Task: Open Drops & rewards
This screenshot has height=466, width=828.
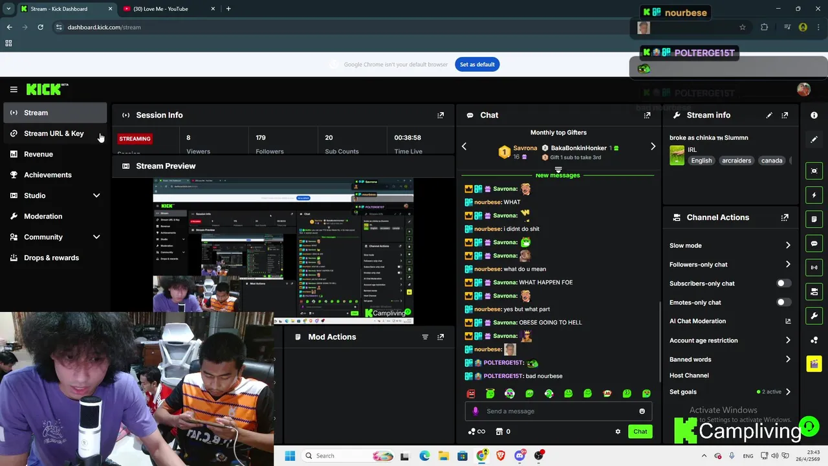Action: 55,258
